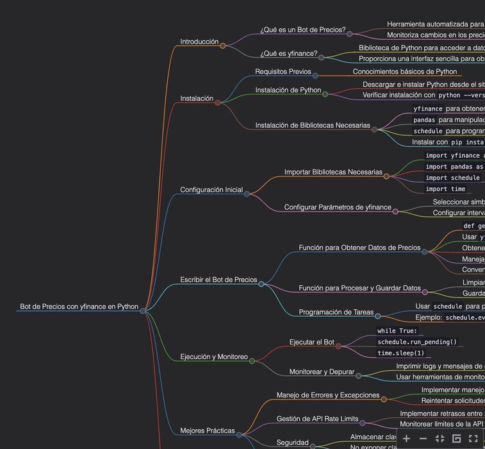485x449 pixels.
Task: Click the 'Instalación' branch label
Action: pyautogui.click(x=197, y=99)
